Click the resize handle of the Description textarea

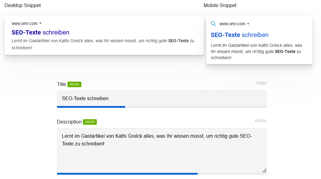(264, 170)
